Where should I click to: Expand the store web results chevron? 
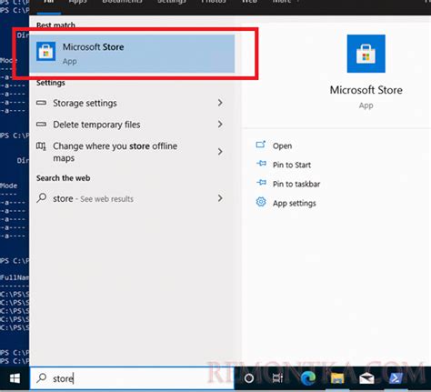(x=220, y=198)
